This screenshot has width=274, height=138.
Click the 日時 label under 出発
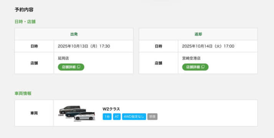point(34,46)
